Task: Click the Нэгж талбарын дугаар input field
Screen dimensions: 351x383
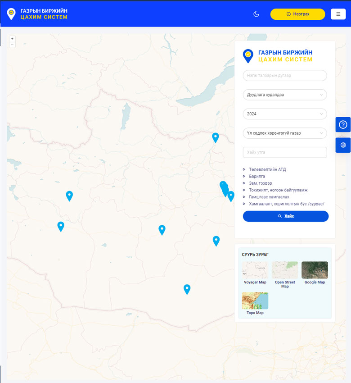Action: coord(284,76)
